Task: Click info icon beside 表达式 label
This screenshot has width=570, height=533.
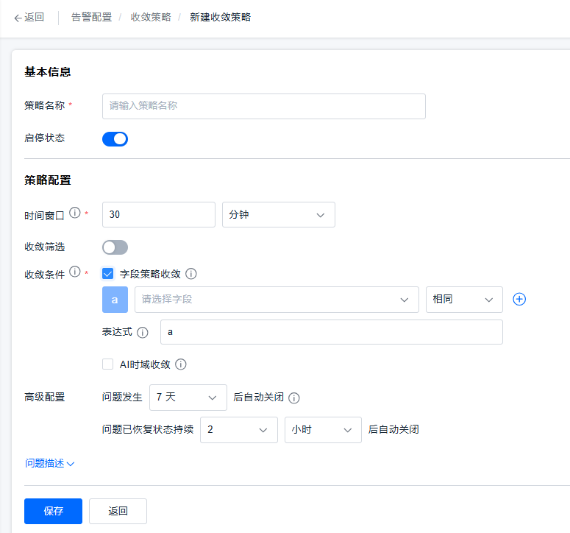Action: pos(143,332)
